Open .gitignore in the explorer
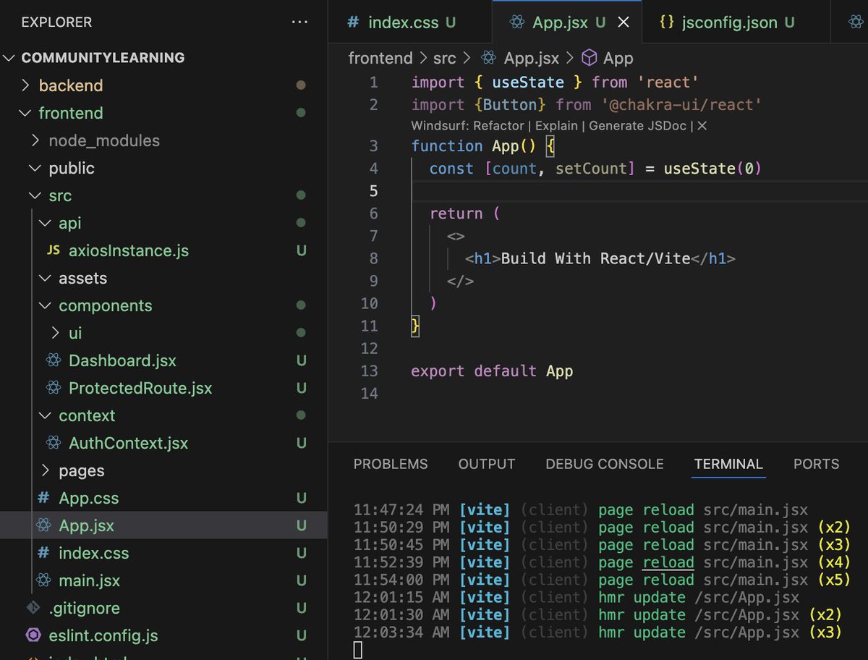The width and height of the screenshot is (868, 660). pyautogui.click(x=85, y=608)
